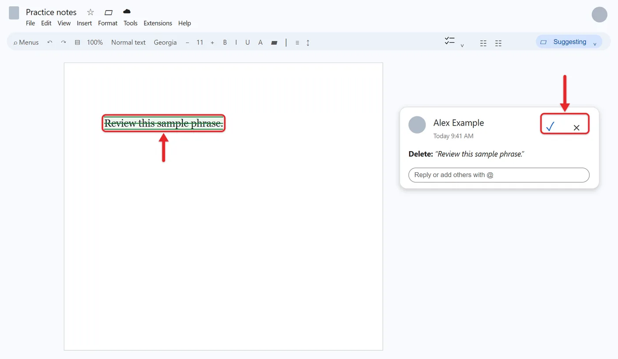618x359 pixels.
Task: Accept the suggestion with the blue checkmark
Action: click(550, 127)
